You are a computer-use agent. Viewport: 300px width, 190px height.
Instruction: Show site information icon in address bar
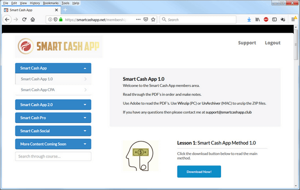click(50, 19)
